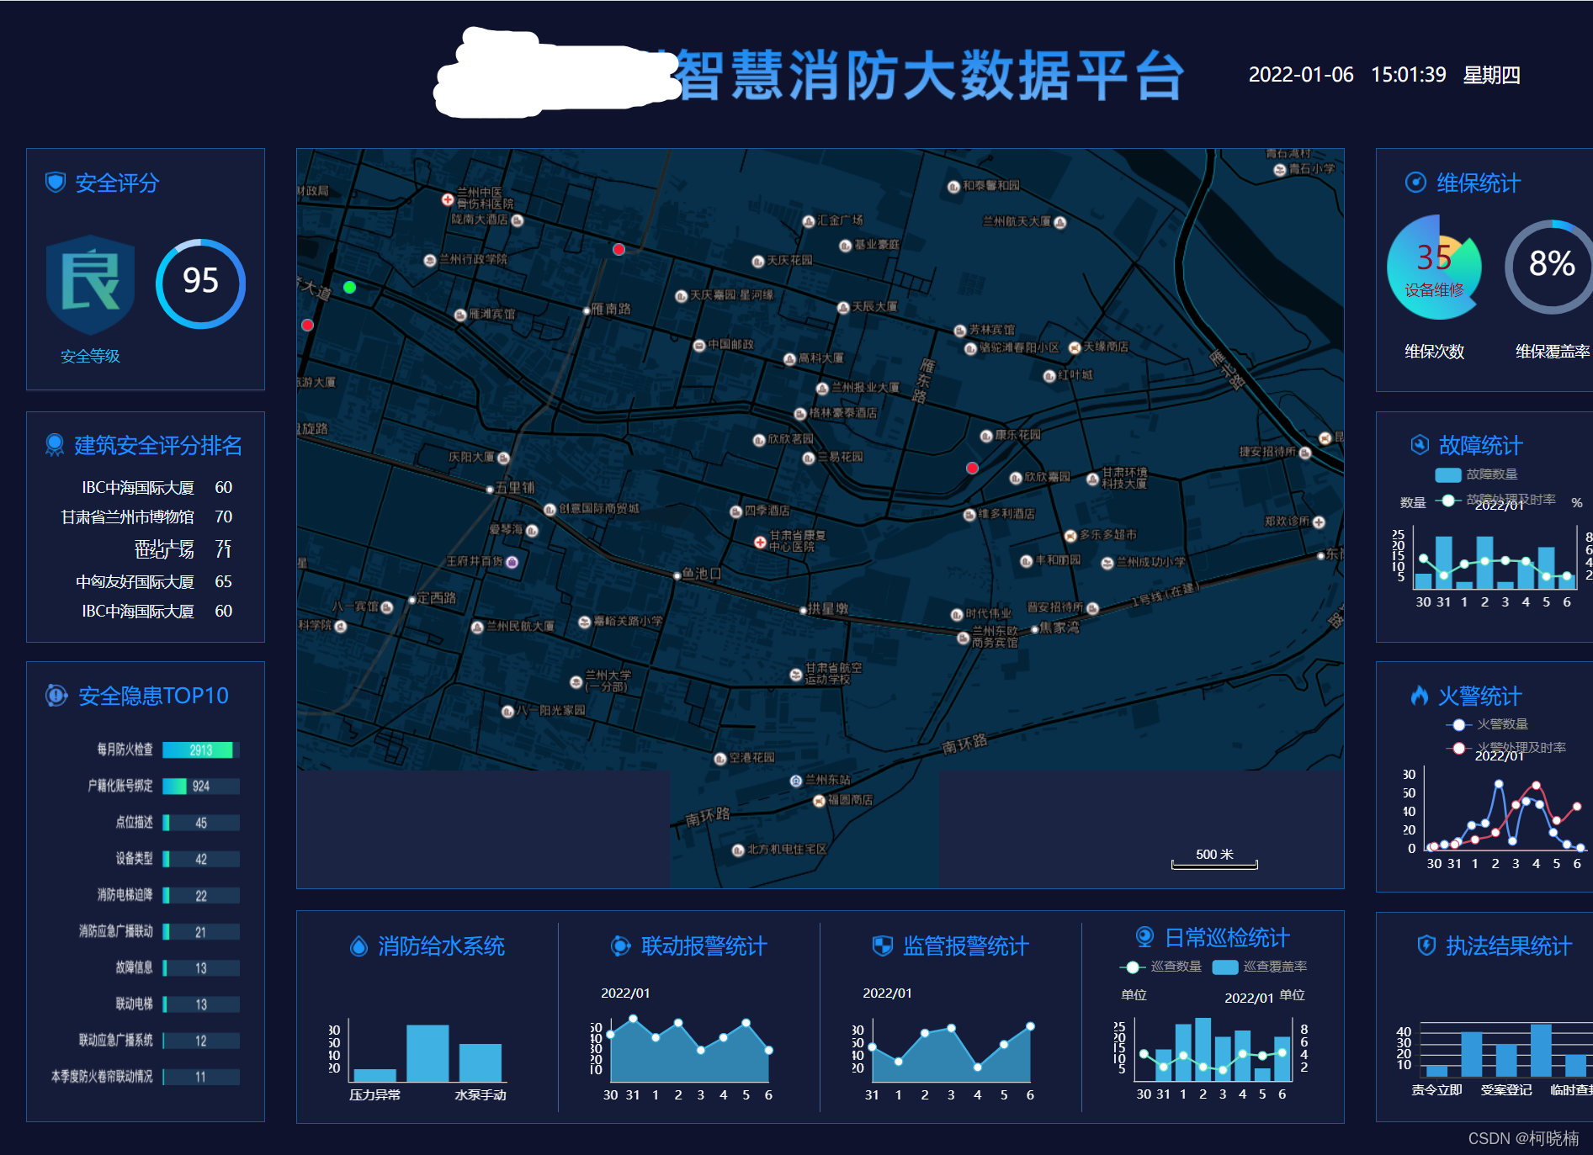Click a red alarm marker on the map

[619, 249]
